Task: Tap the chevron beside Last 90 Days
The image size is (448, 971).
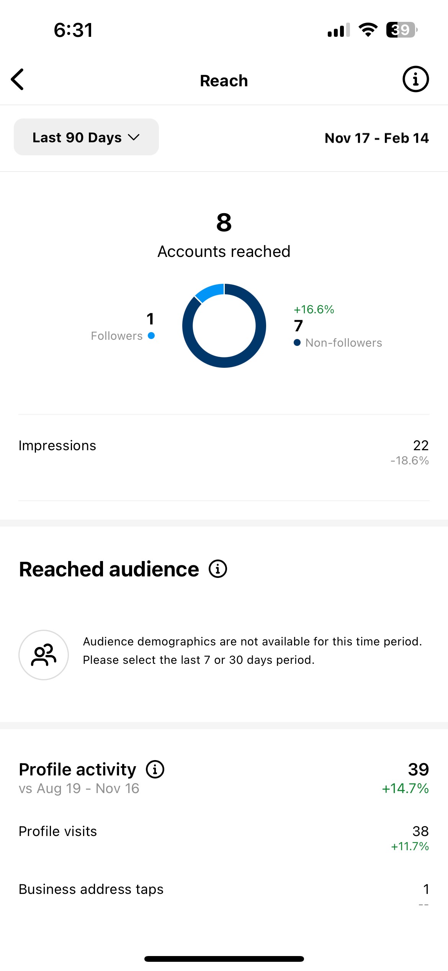Action: tap(134, 137)
